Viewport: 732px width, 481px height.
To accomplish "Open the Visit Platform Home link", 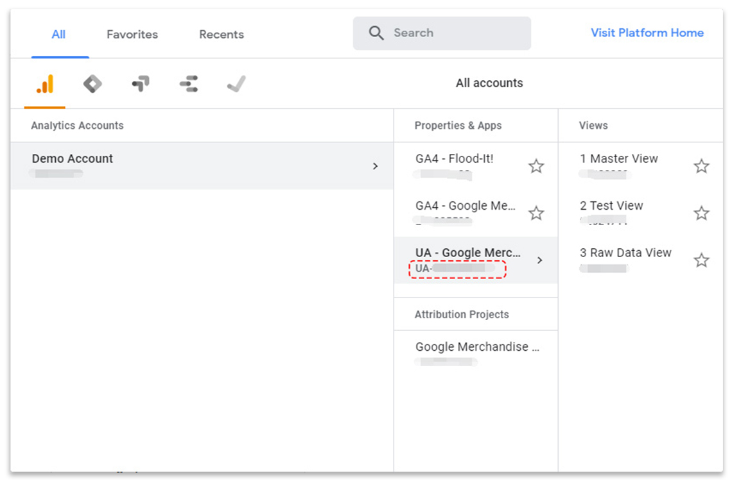I will [x=647, y=33].
